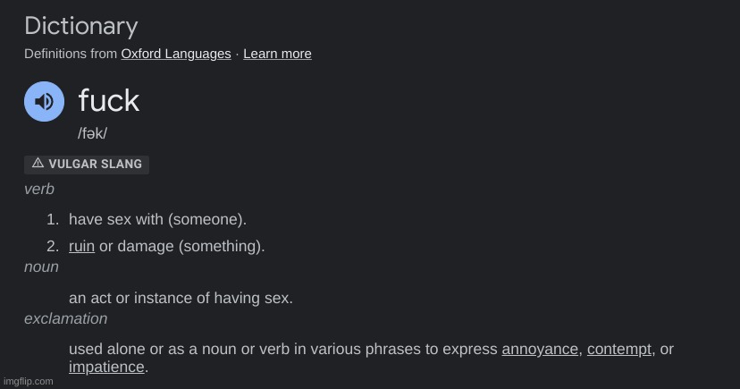Click the Dictionary heading
Viewport: 740px width, 389px height.
click(81, 26)
